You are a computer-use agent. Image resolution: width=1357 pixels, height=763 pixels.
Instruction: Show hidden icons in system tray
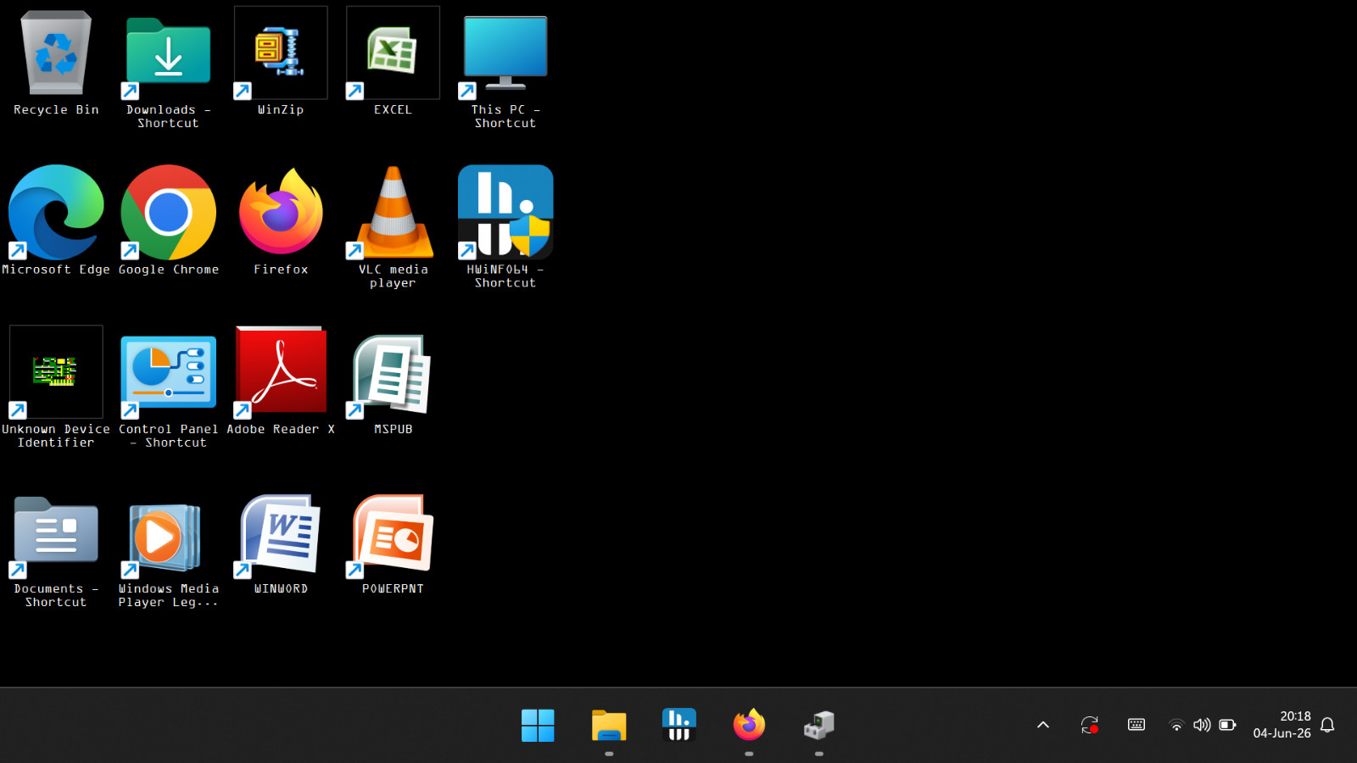(1043, 725)
